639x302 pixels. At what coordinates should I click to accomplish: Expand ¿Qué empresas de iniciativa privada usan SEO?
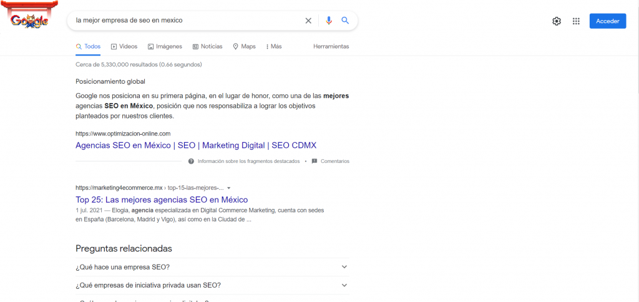(x=212, y=285)
